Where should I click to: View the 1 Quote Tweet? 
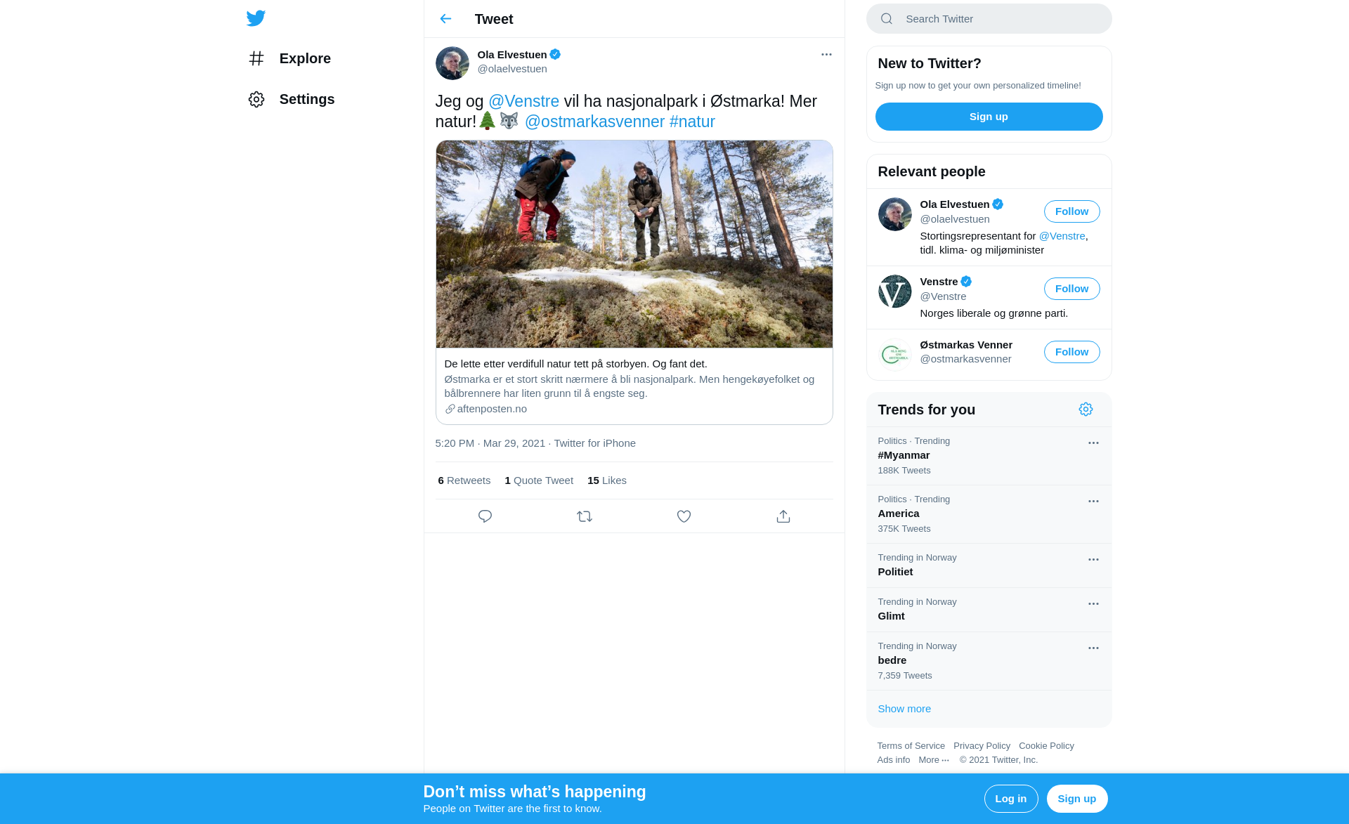click(539, 480)
